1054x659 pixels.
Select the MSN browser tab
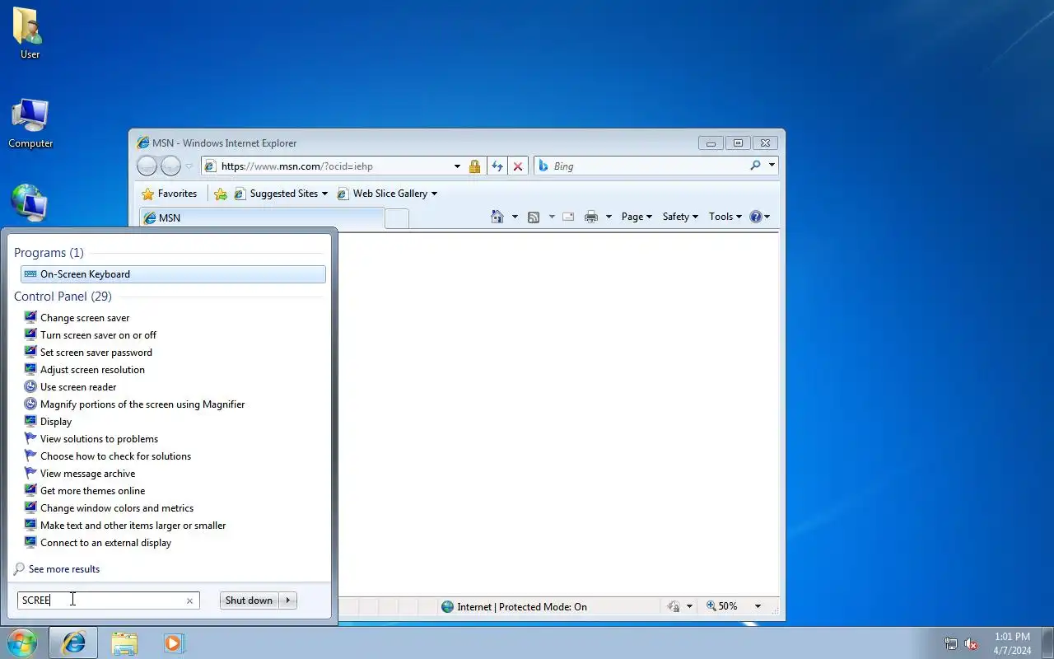(261, 218)
